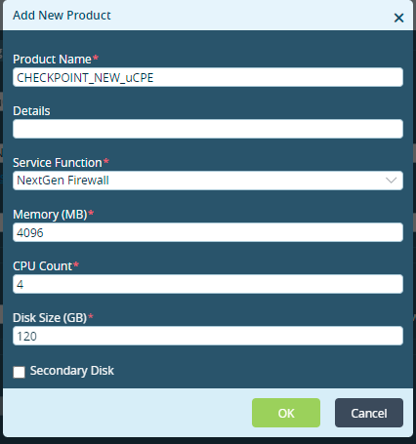Image resolution: width=416 pixels, height=444 pixels.
Task: Close the Add New Product dialog
Action: tap(398, 18)
